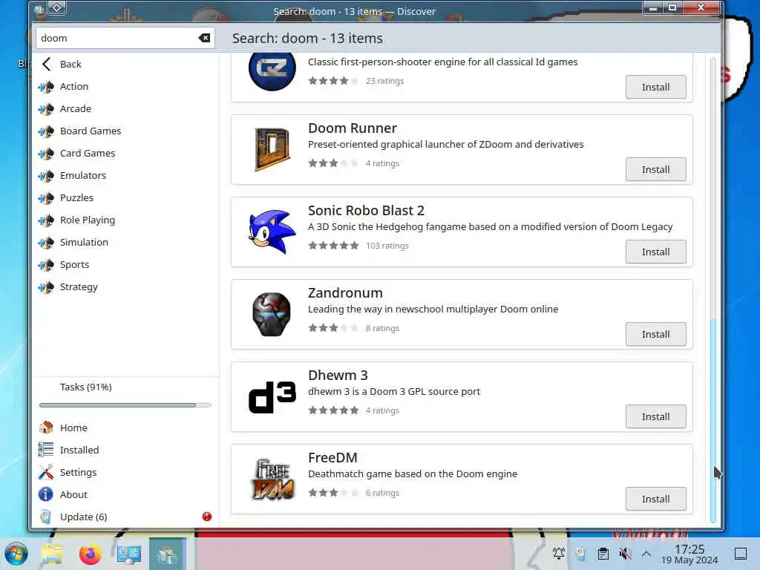Screen dimensions: 760x570
Task: Open the Zandronum title
Action: pos(345,292)
